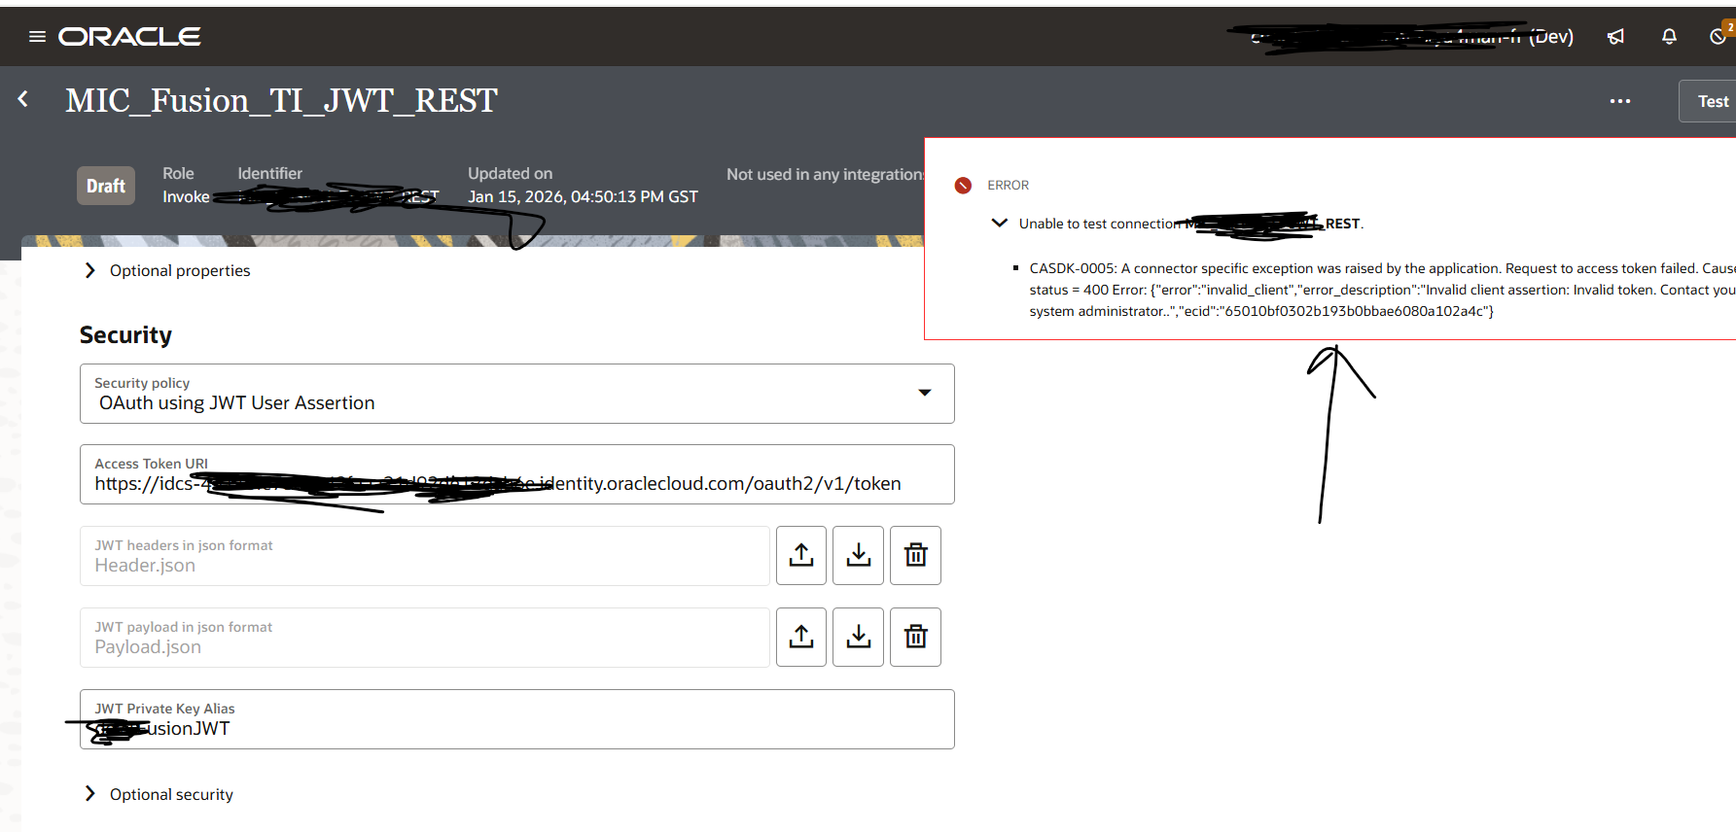Upload JWT payload json file
Image resolution: width=1736 pixels, height=832 pixels.
[x=801, y=637]
